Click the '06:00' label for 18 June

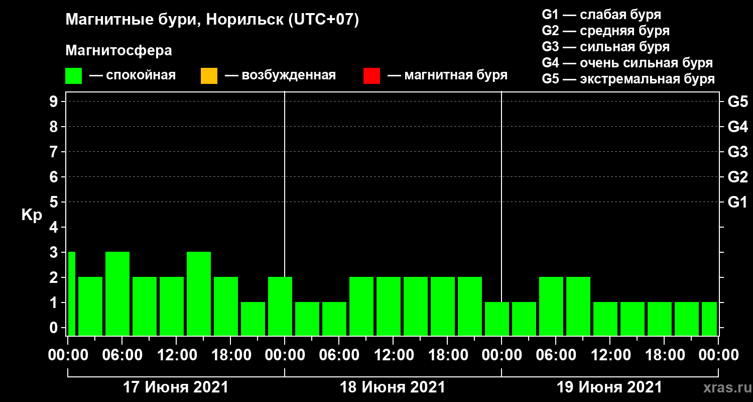(339, 355)
